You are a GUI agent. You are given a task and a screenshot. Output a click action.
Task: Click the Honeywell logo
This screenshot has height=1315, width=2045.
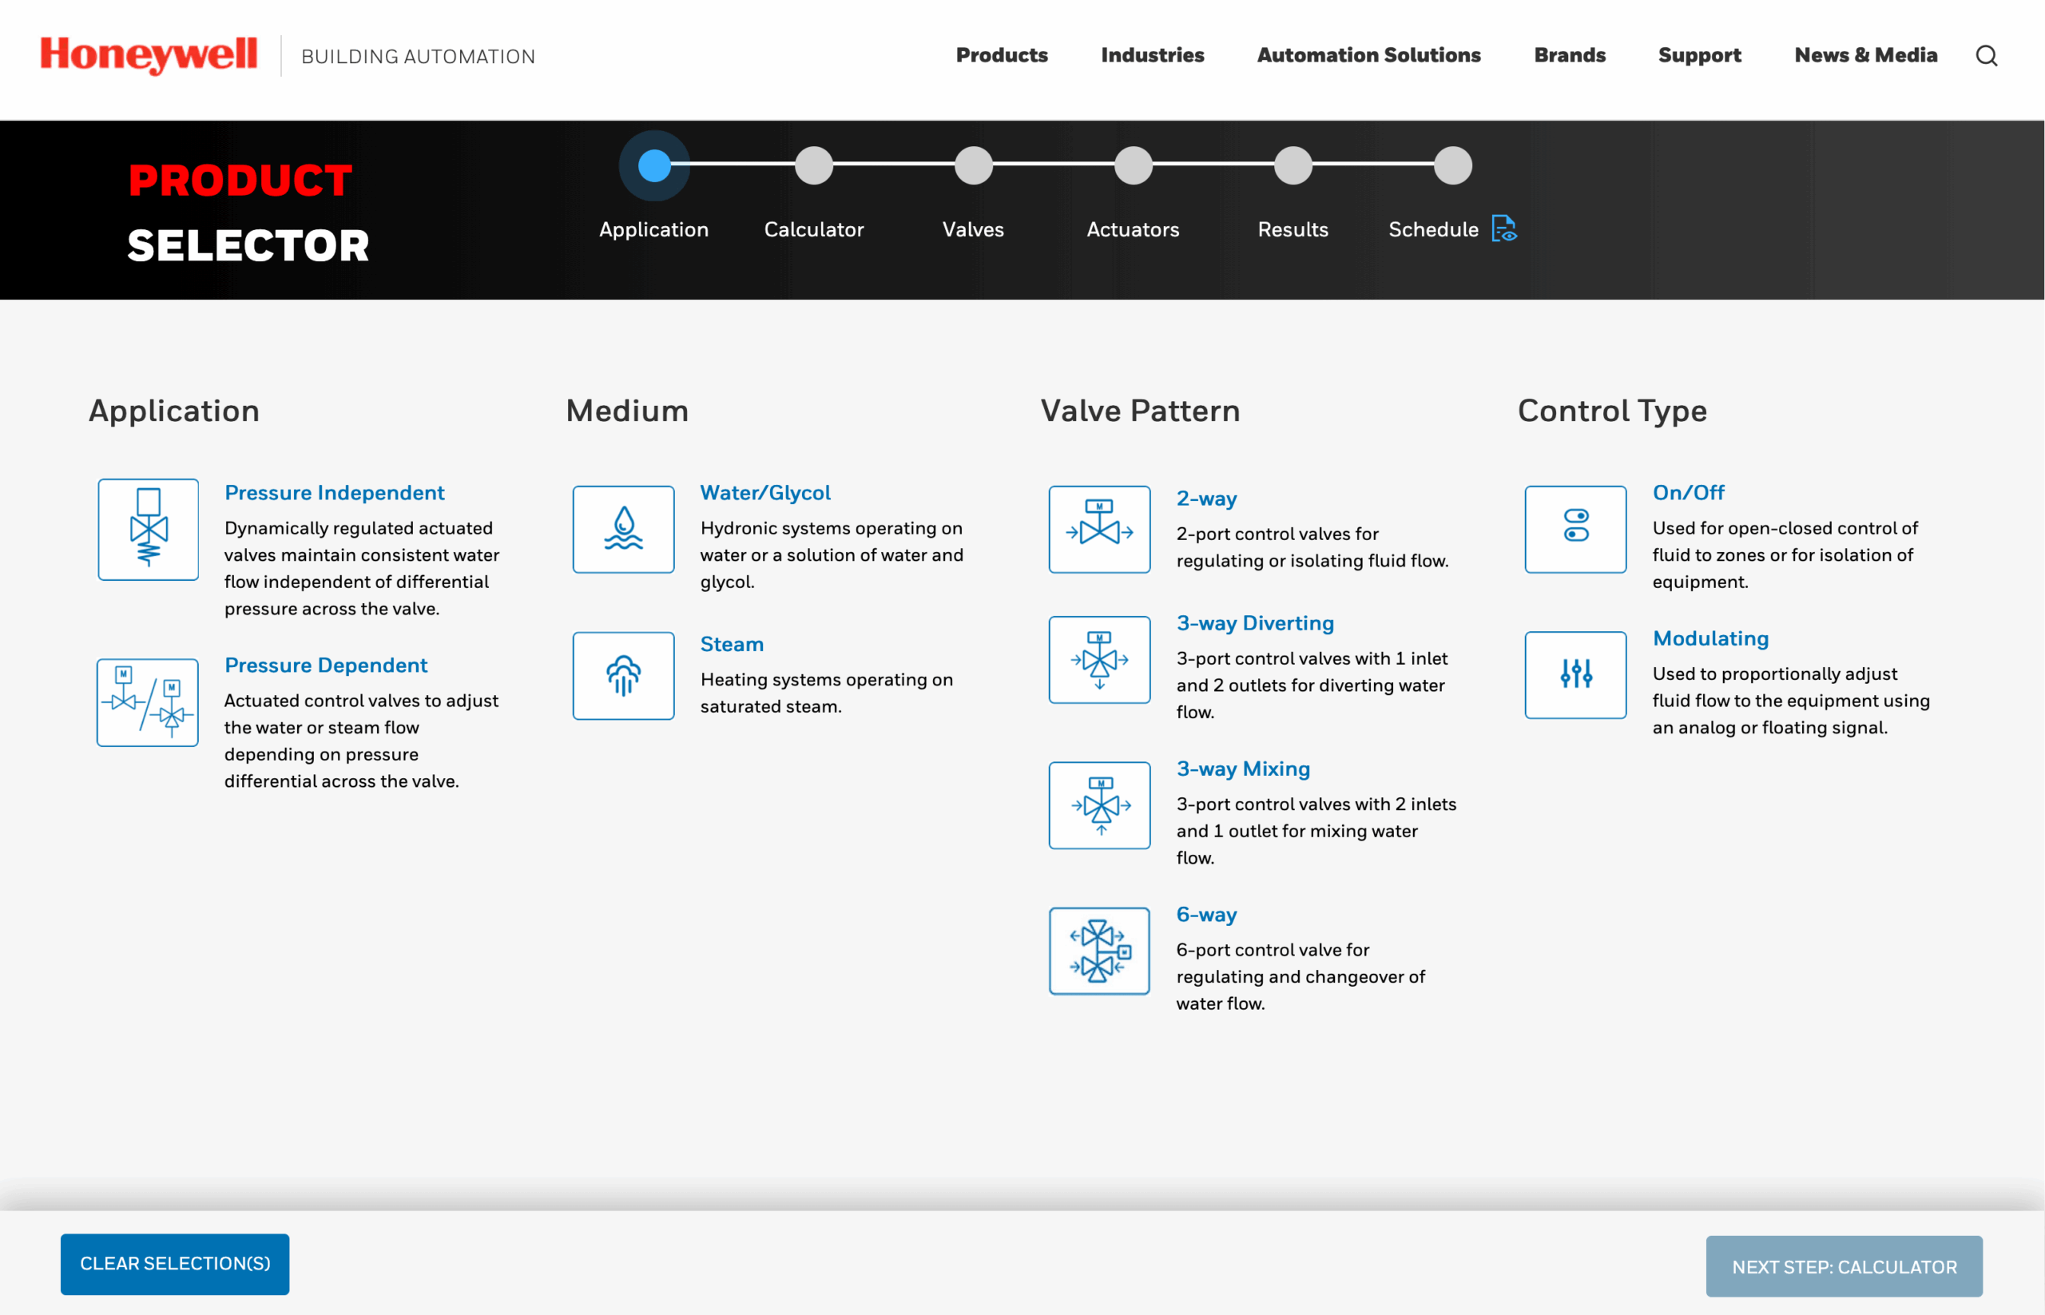(x=149, y=55)
